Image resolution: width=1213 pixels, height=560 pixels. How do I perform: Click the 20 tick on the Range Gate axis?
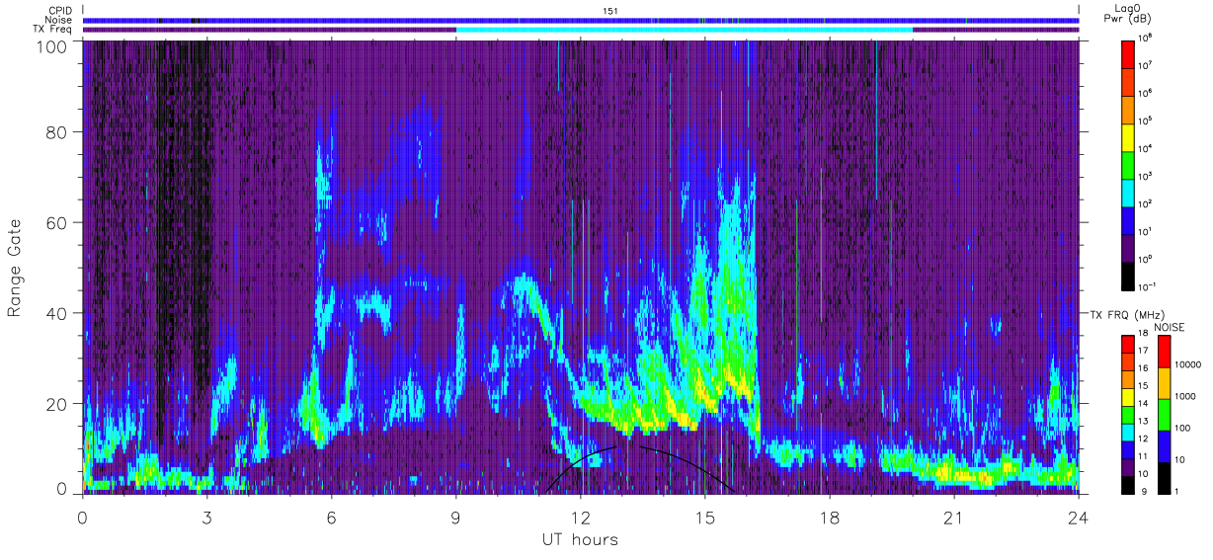[x=57, y=403]
